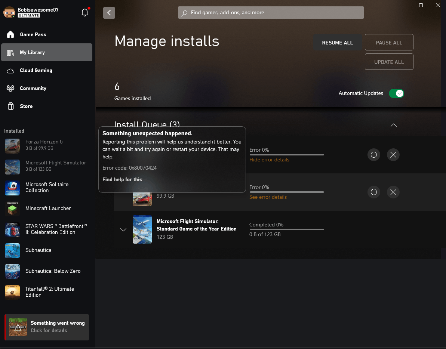The image size is (446, 349).
Task: Click Flight Simulator cover art in queue
Action: point(142,230)
